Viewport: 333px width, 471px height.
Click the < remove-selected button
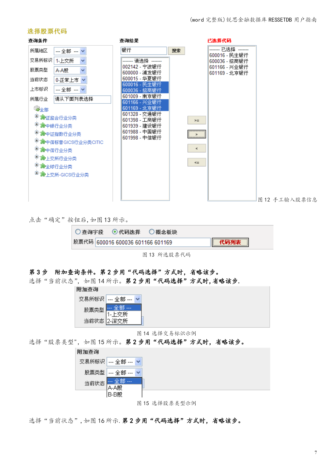[x=197, y=148]
